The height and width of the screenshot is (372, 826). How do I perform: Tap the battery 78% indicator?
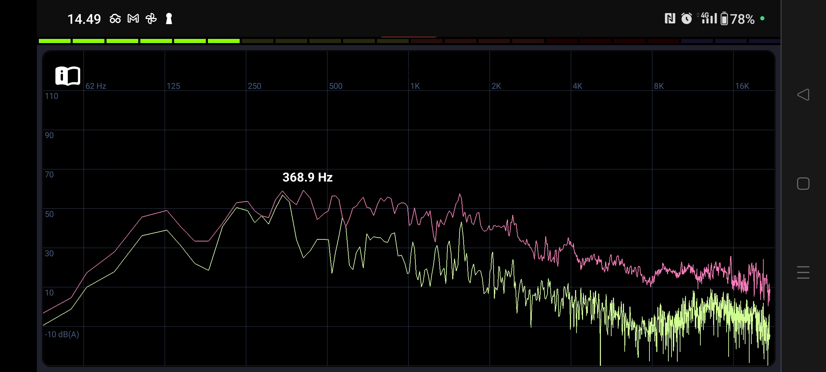click(738, 19)
